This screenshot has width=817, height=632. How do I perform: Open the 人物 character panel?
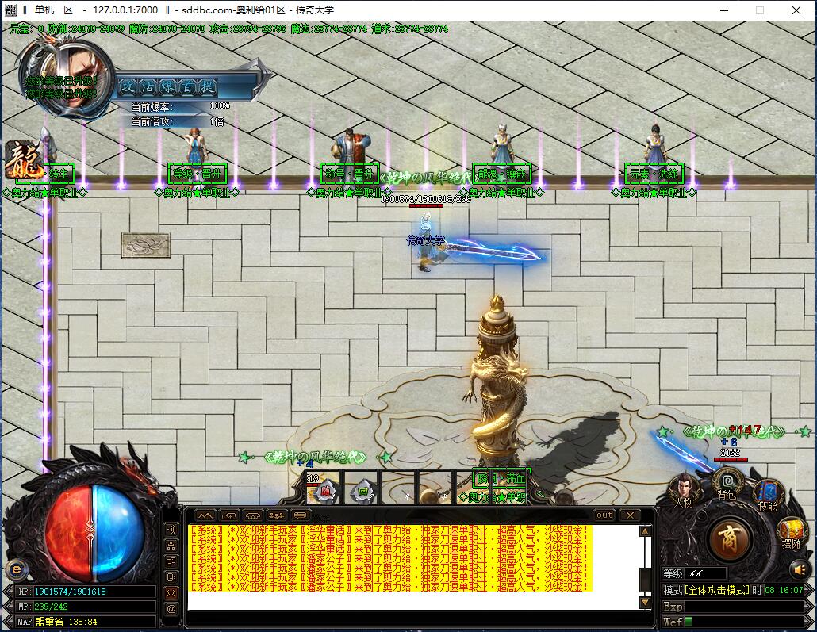coord(684,490)
